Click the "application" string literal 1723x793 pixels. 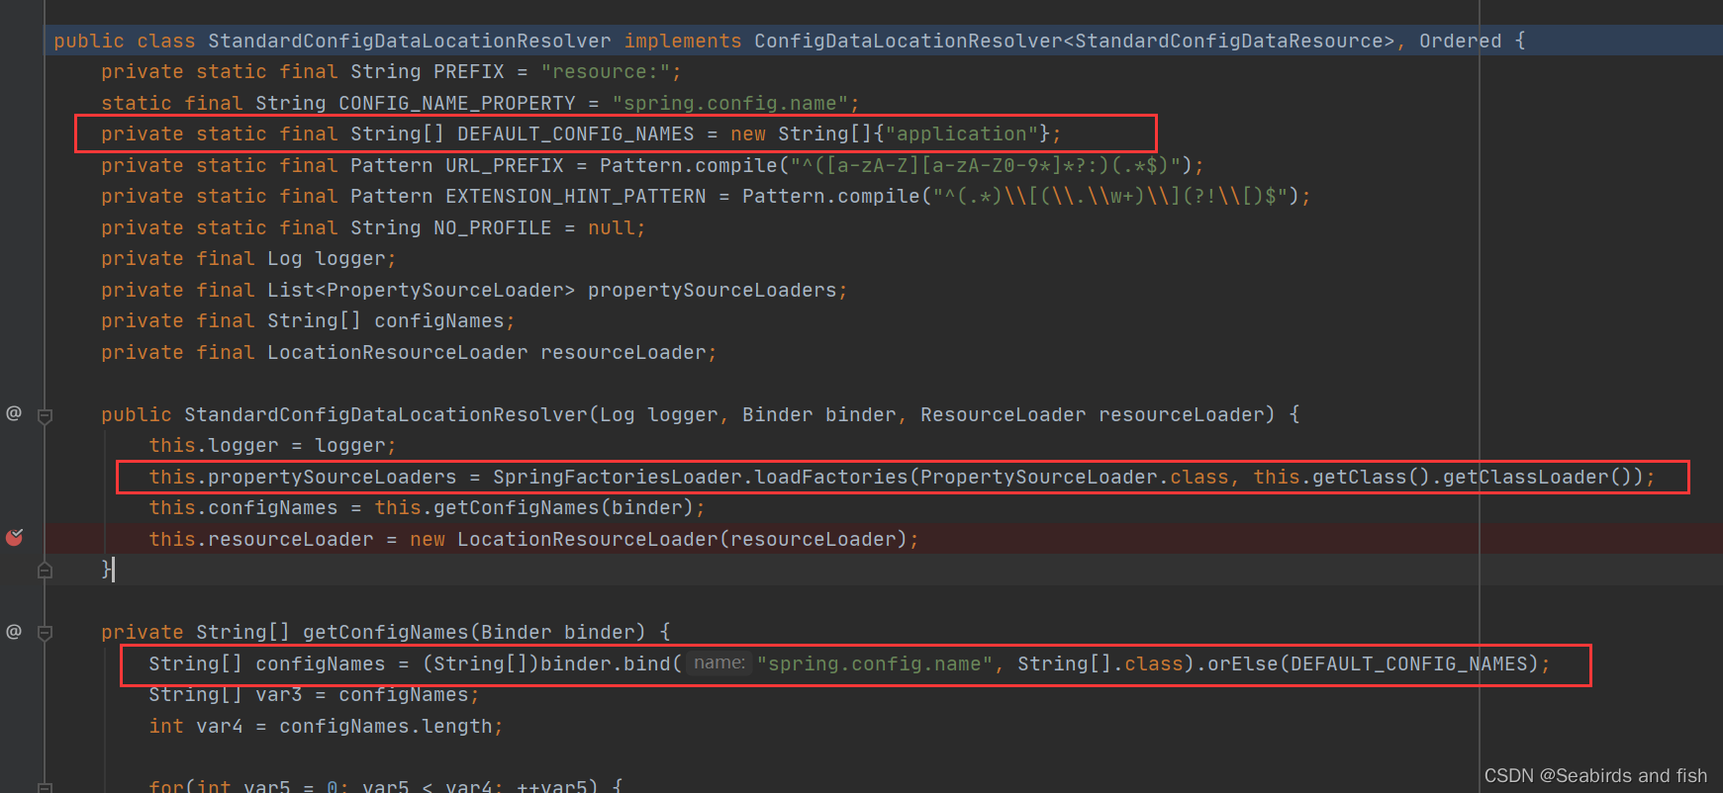[962, 133]
